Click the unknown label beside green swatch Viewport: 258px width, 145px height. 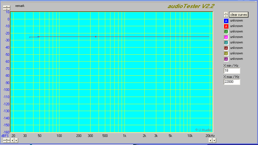236,31
